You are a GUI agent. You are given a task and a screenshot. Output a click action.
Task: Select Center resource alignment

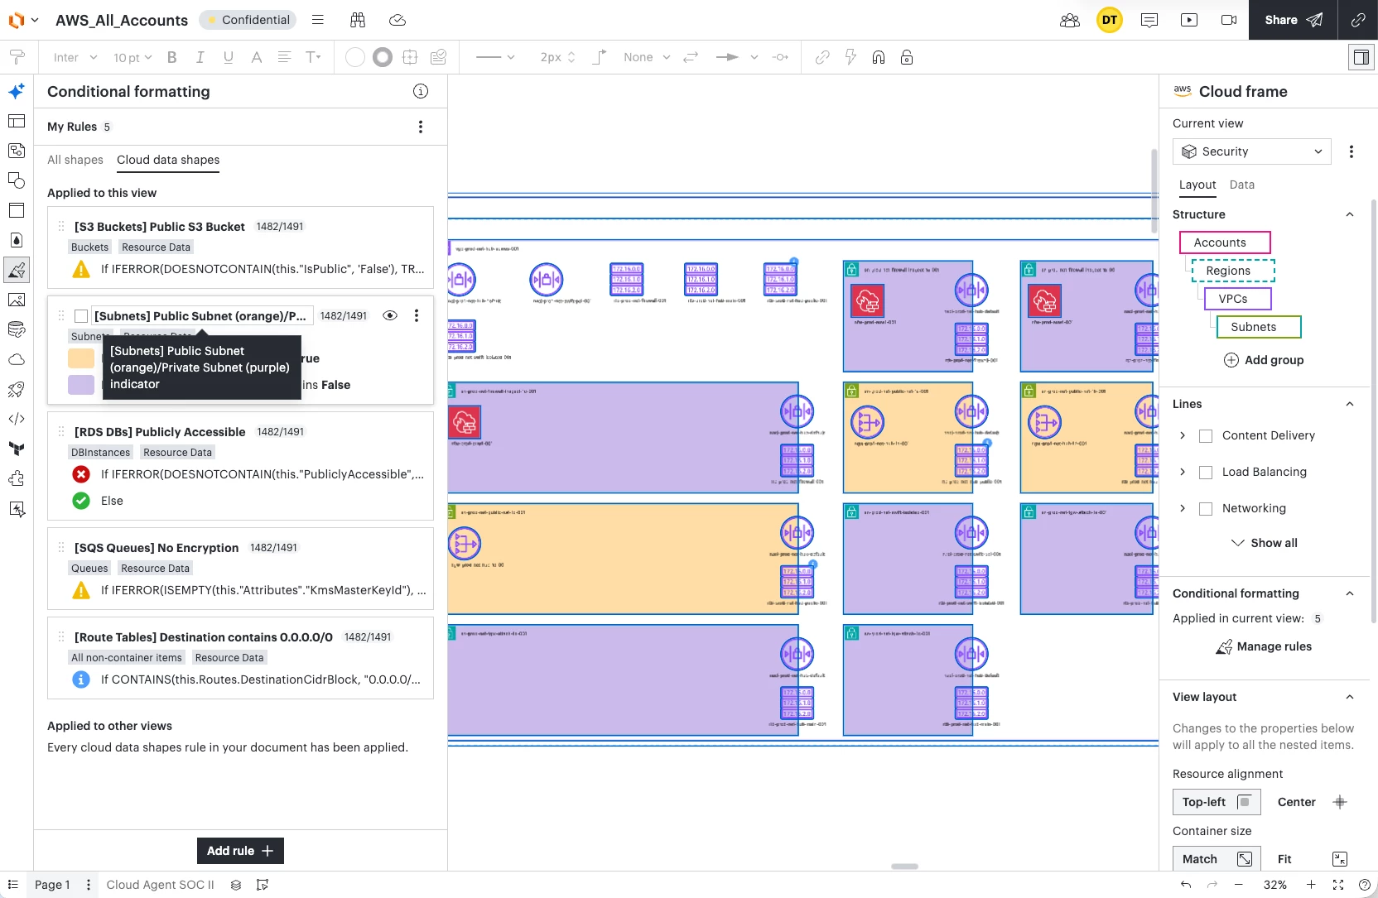[x=1313, y=802]
